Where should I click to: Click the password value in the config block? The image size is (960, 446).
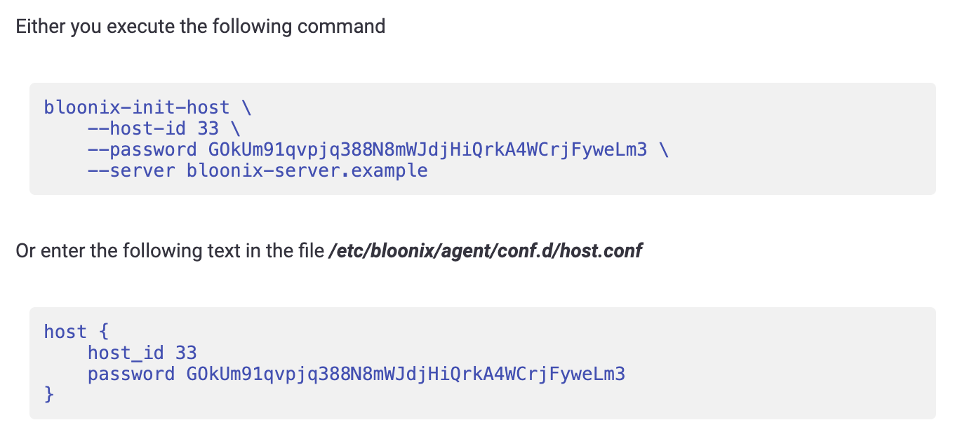[406, 374]
